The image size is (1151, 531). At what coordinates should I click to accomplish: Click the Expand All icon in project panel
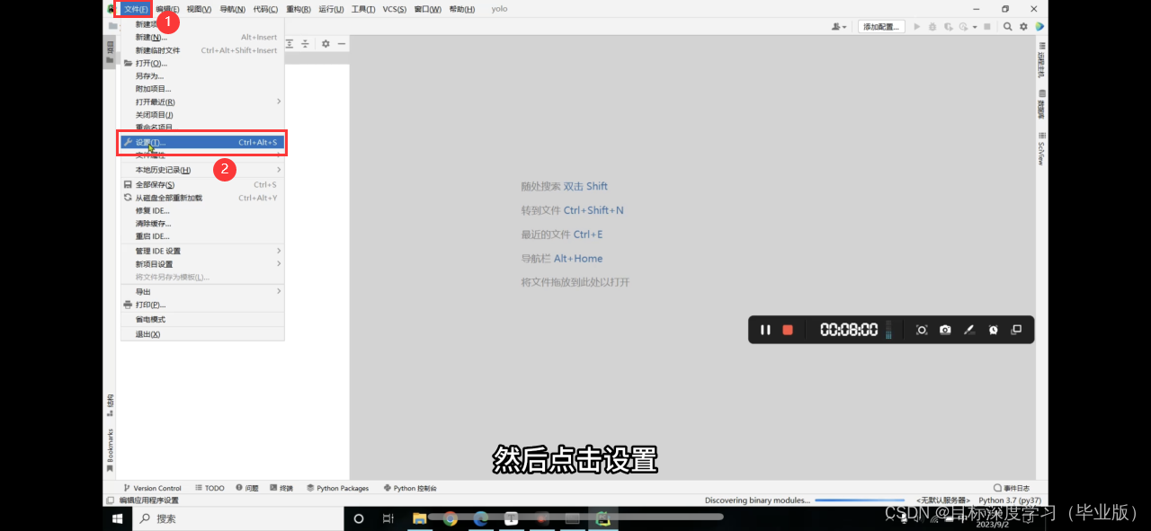(x=290, y=43)
